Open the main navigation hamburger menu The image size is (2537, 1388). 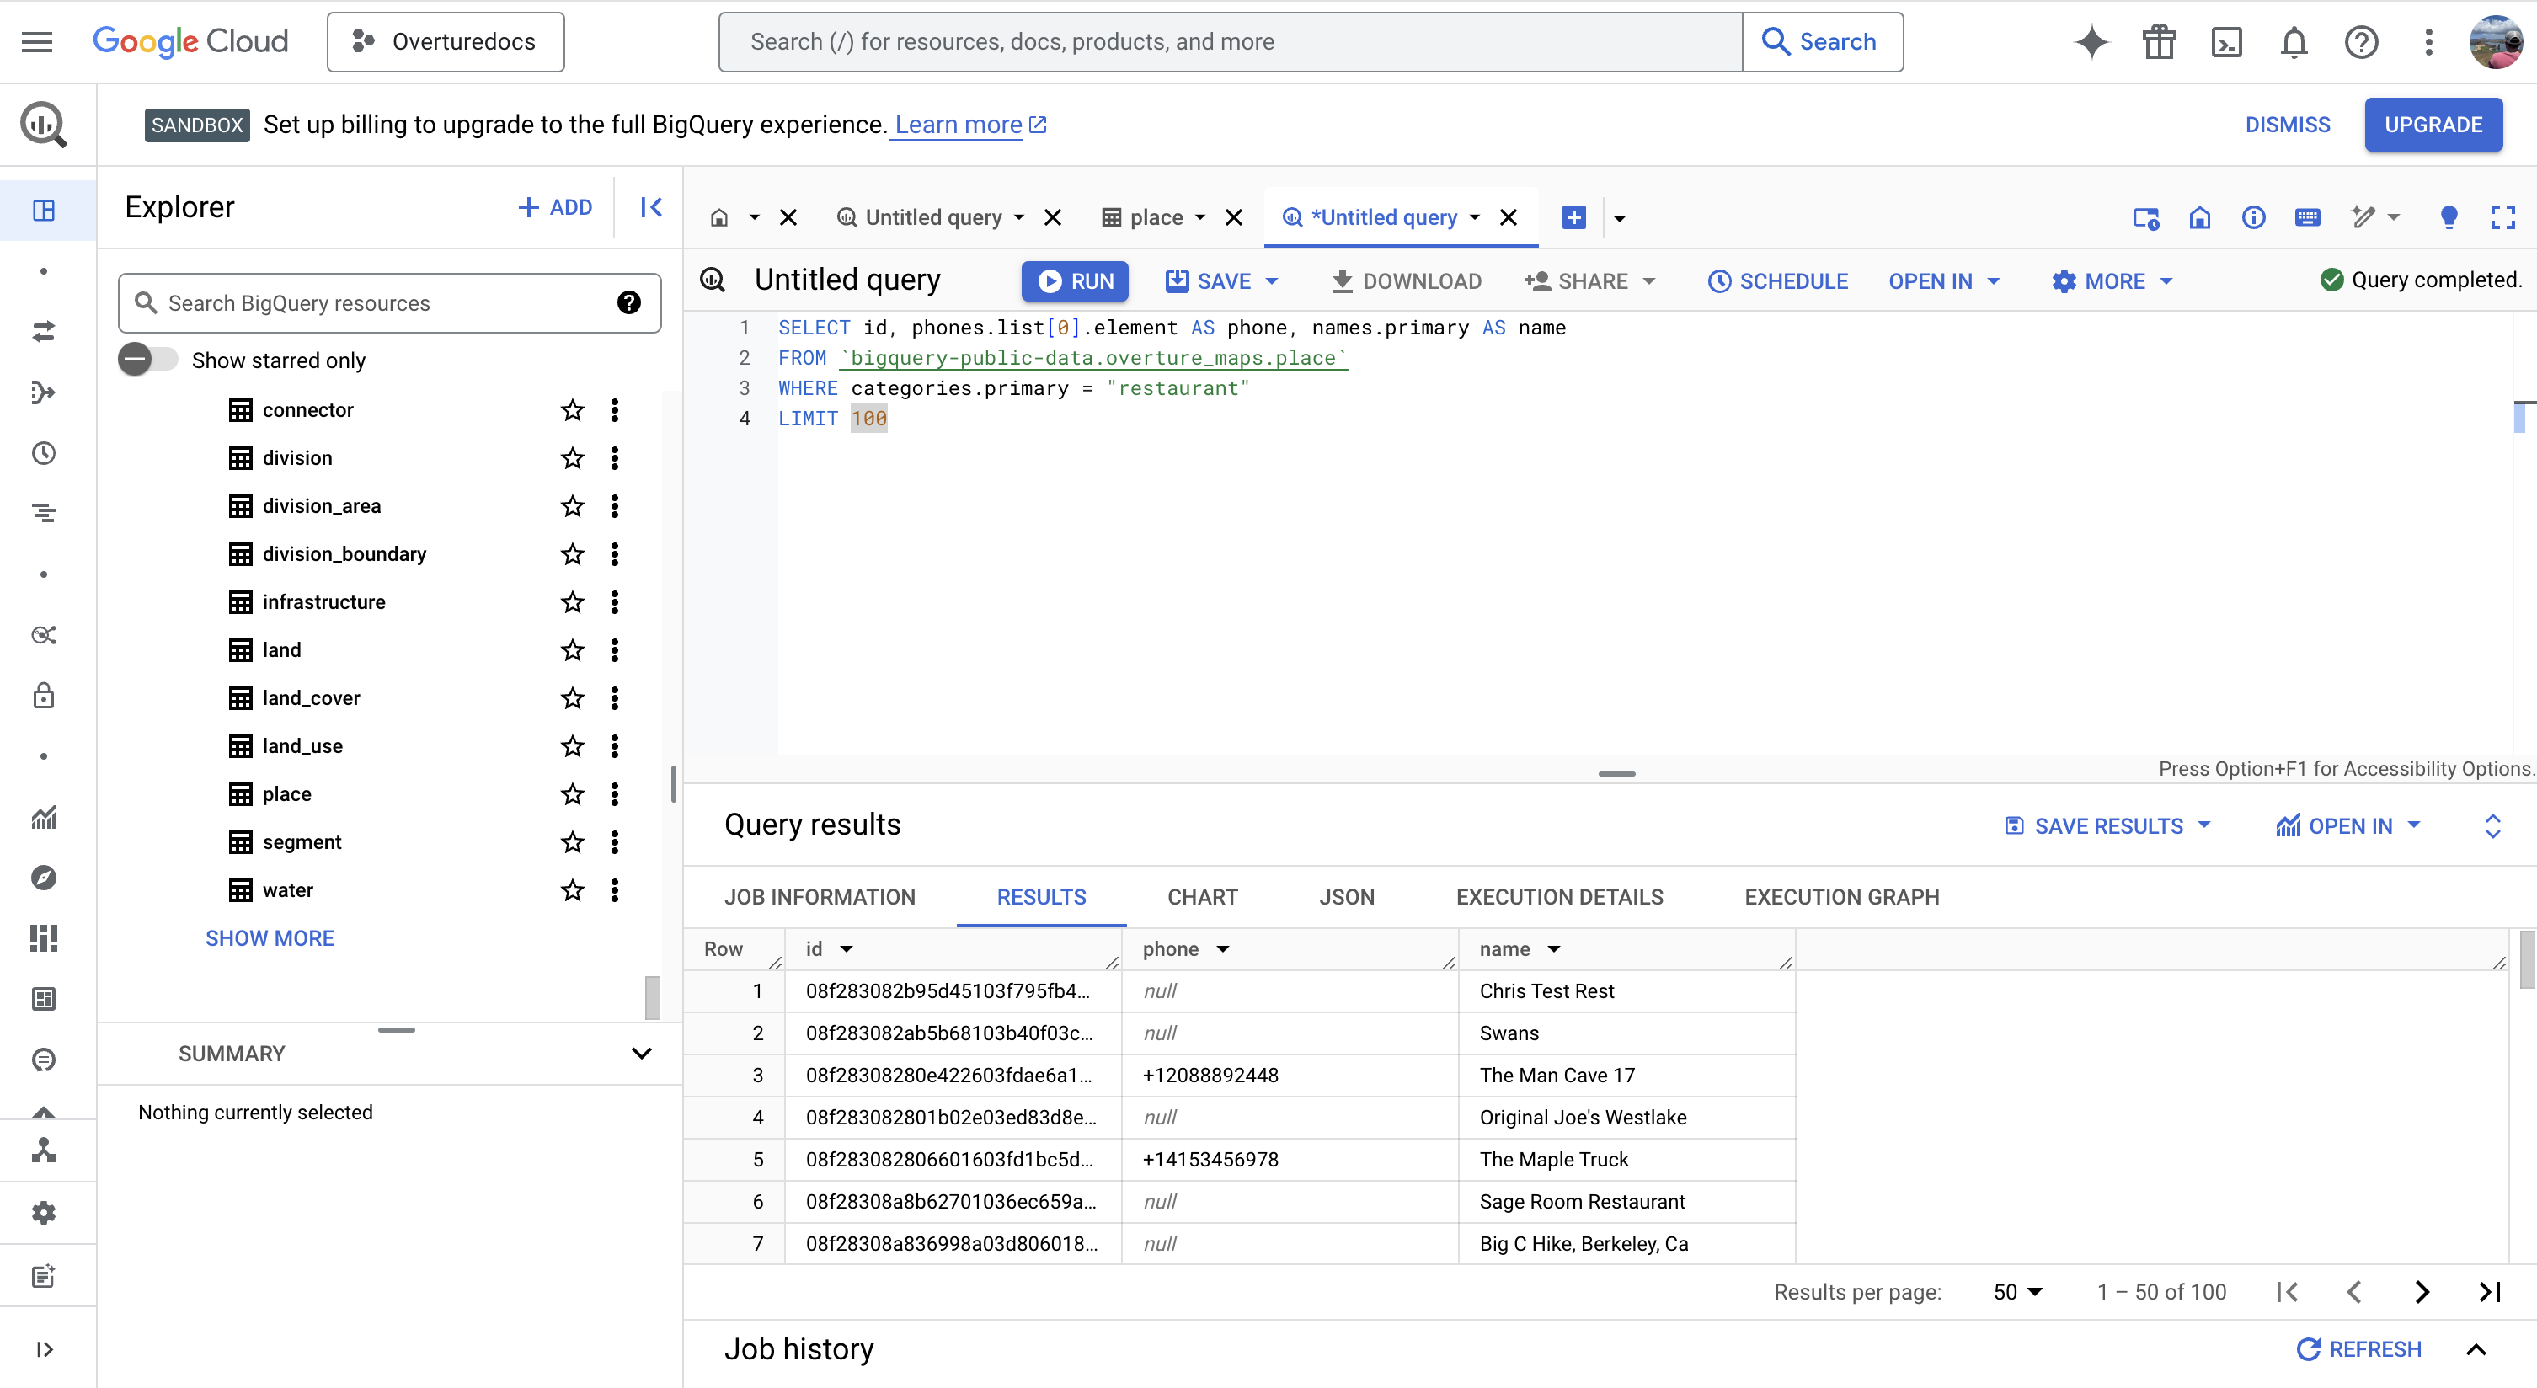(36, 41)
